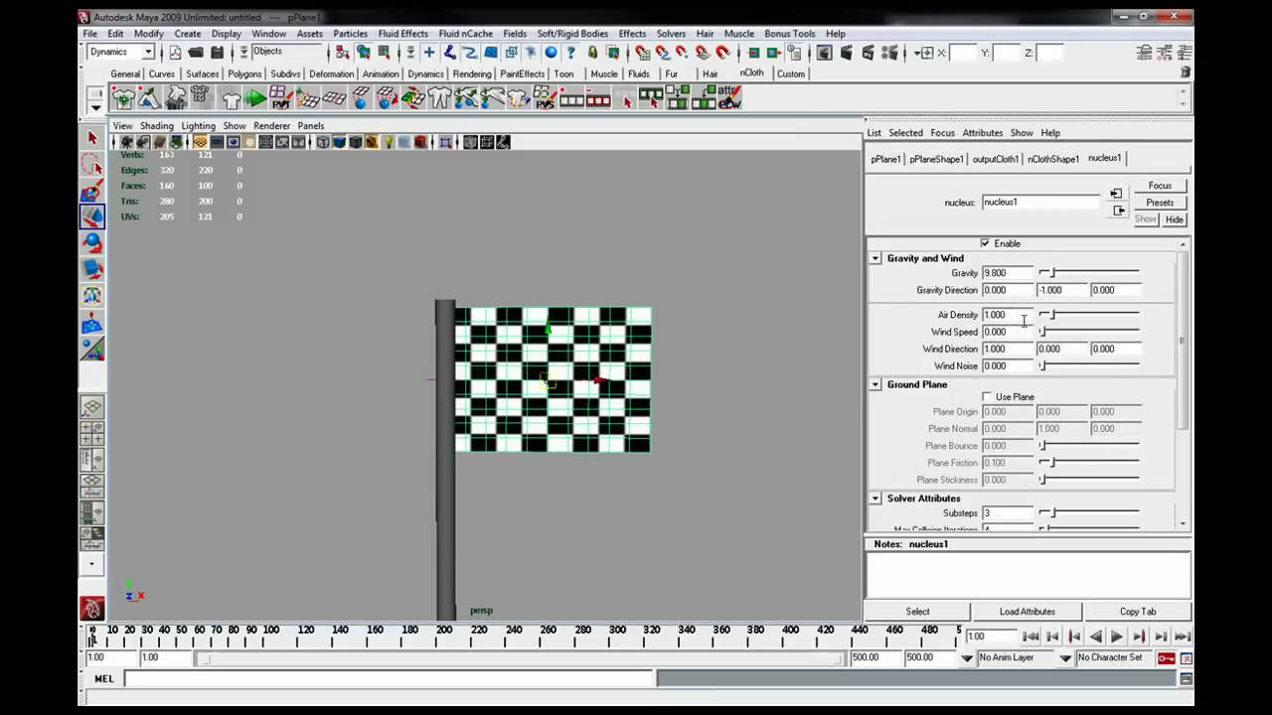Click the load attributes input arrow icon beside nucleus field
The width and height of the screenshot is (1272, 715).
pos(1116,195)
